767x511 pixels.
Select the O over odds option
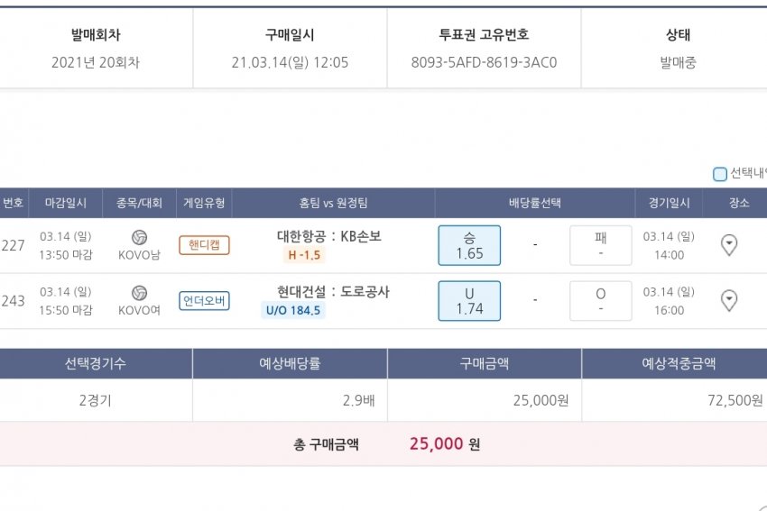coord(600,301)
